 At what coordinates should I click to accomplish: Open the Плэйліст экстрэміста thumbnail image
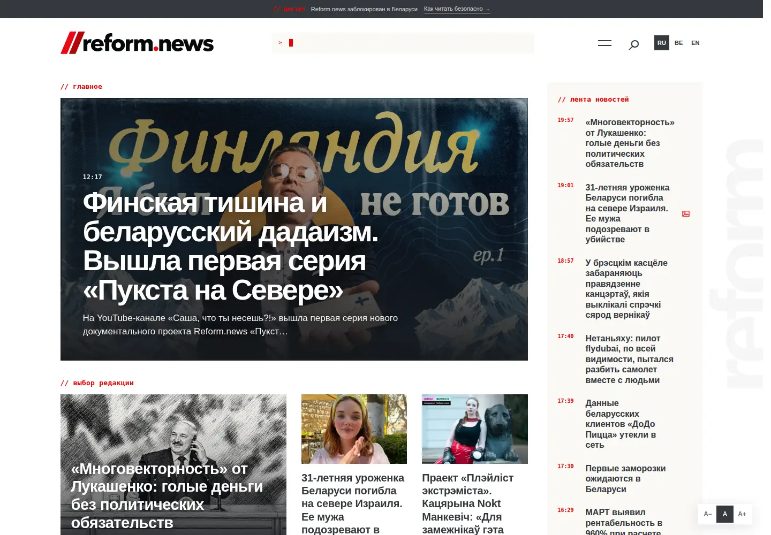[475, 429]
